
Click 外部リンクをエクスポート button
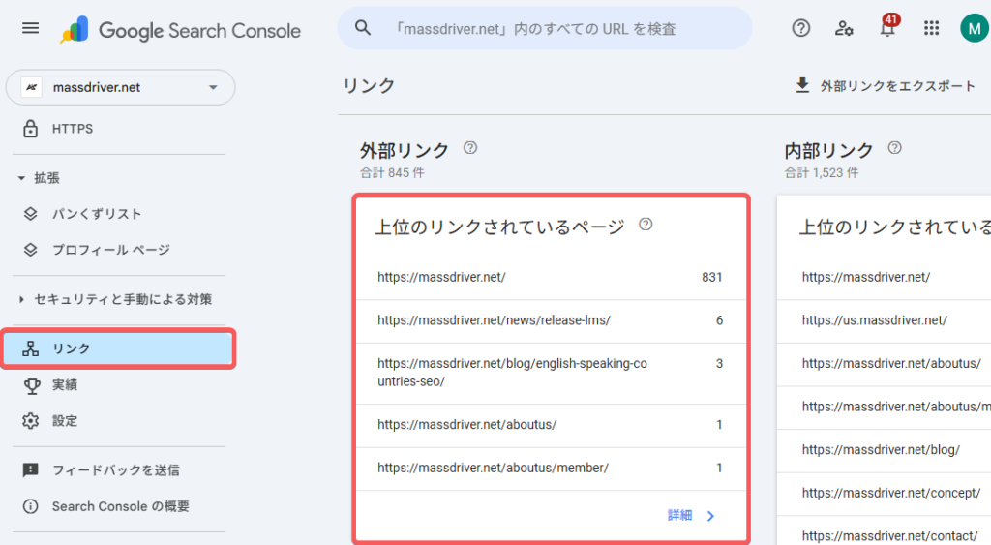(885, 85)
